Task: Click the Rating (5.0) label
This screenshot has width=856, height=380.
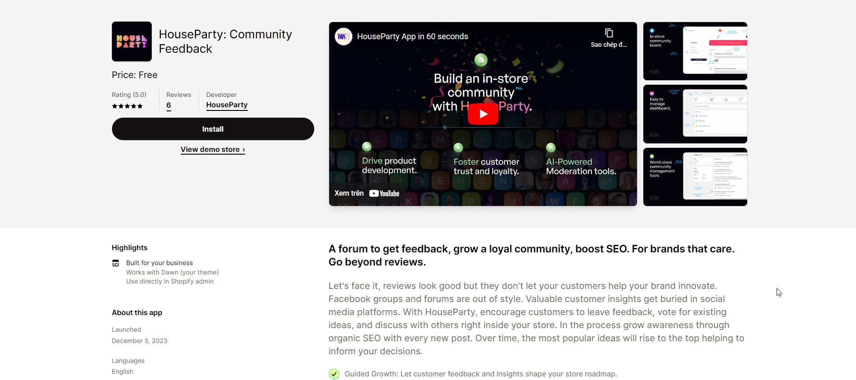Action: pyautogui.click(x=129, y=95)
